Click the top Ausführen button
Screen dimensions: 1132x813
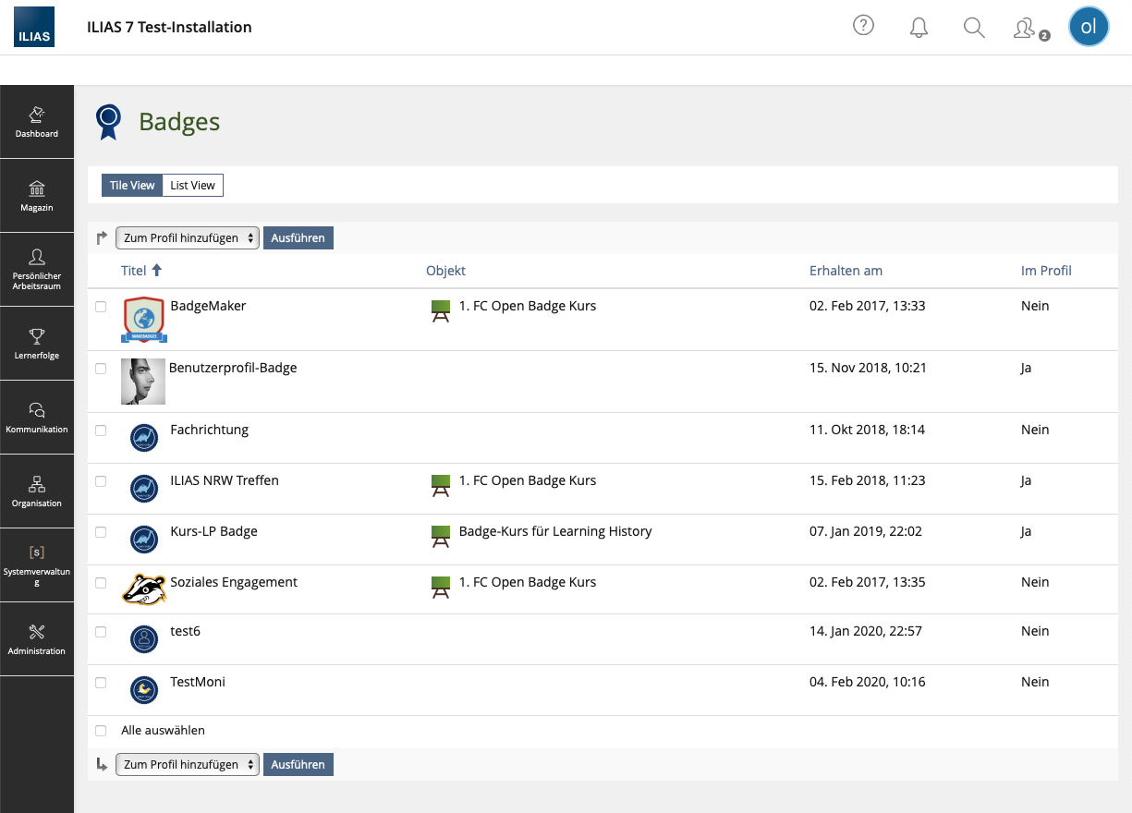coord(298,238)
